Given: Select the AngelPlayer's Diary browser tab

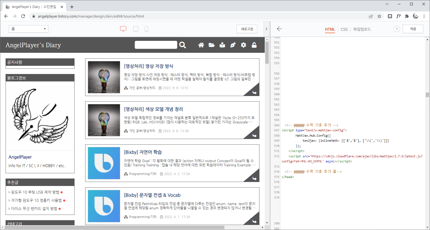Looking at the screenshot, I should coord(34,7).
